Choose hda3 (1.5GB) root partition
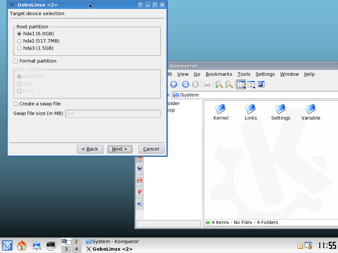This screenshot has width=338, height=253. [19, 48]
